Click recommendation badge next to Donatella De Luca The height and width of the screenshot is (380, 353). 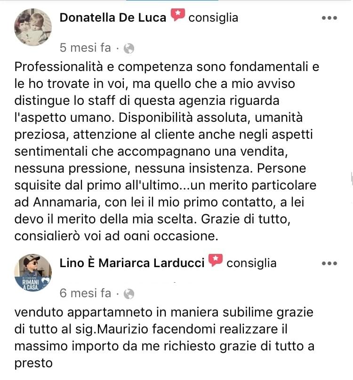click(x=177, y=15)
